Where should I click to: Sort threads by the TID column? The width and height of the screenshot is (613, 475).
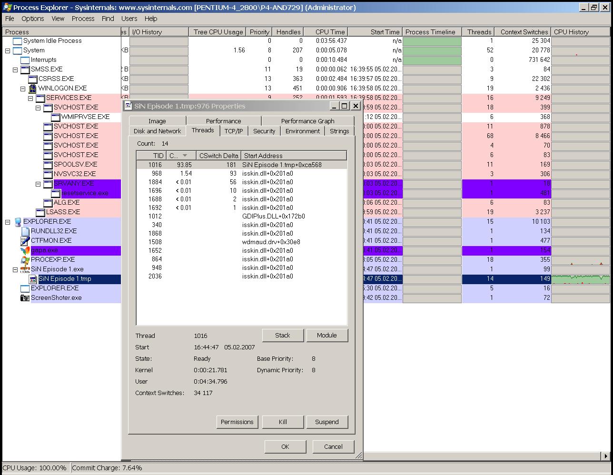point(151,156)
